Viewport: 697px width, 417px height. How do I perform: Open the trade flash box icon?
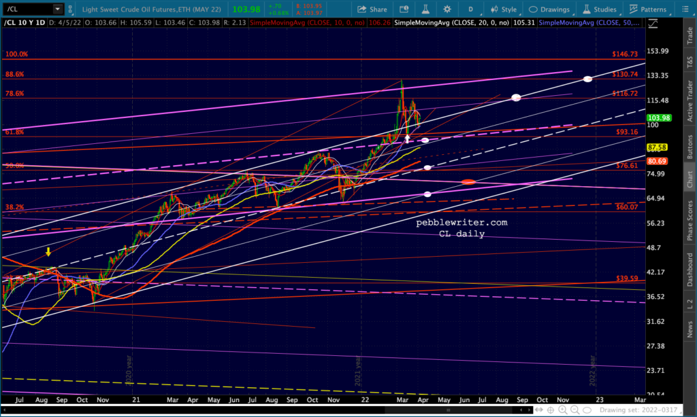(x=404, y=10)
